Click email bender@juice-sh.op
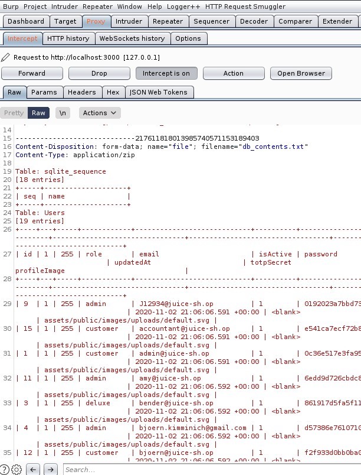Image resolution: width=361 pixels, height=475 pixels. click(176, 403)
